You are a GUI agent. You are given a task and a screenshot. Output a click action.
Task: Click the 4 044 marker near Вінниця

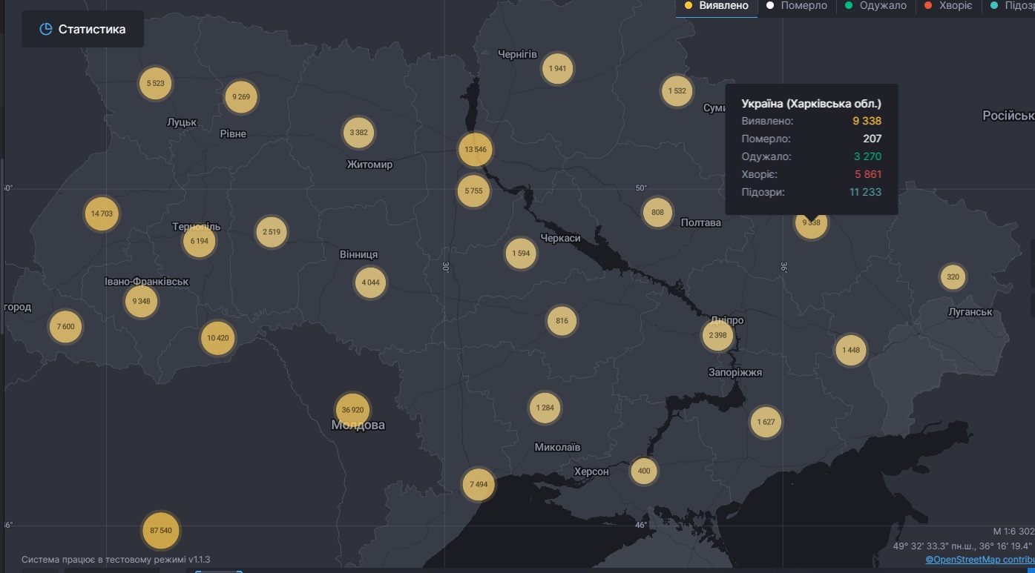(370, 282)
